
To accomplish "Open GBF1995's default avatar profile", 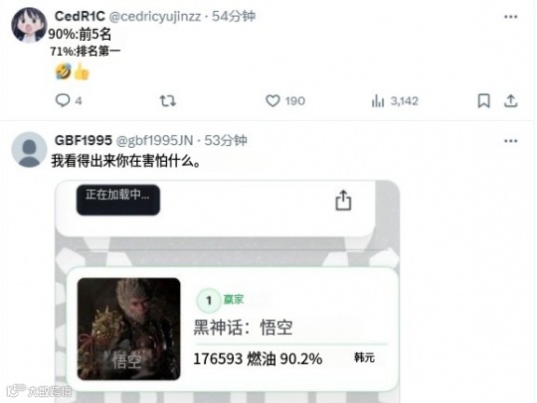I will pyautogui.click(x=29, y=150).
